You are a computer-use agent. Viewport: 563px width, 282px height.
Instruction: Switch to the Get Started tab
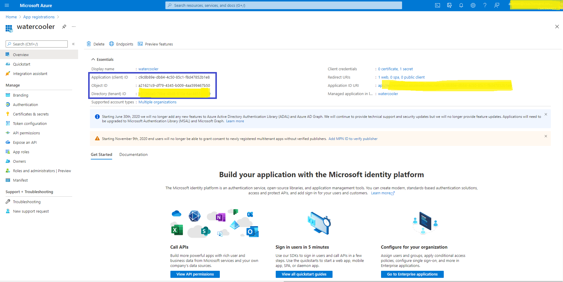101,154
